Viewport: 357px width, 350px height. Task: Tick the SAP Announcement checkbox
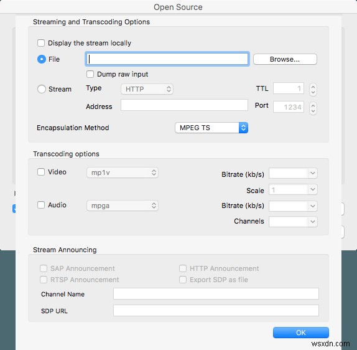tap(44, 268)
